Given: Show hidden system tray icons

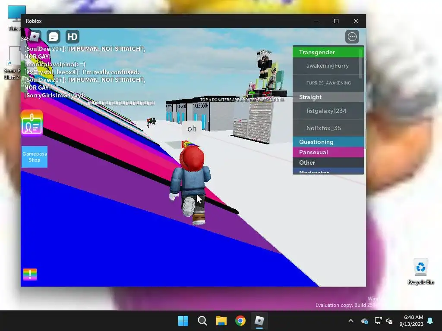Looking at the screenshot, I should [x=351, y=321].
